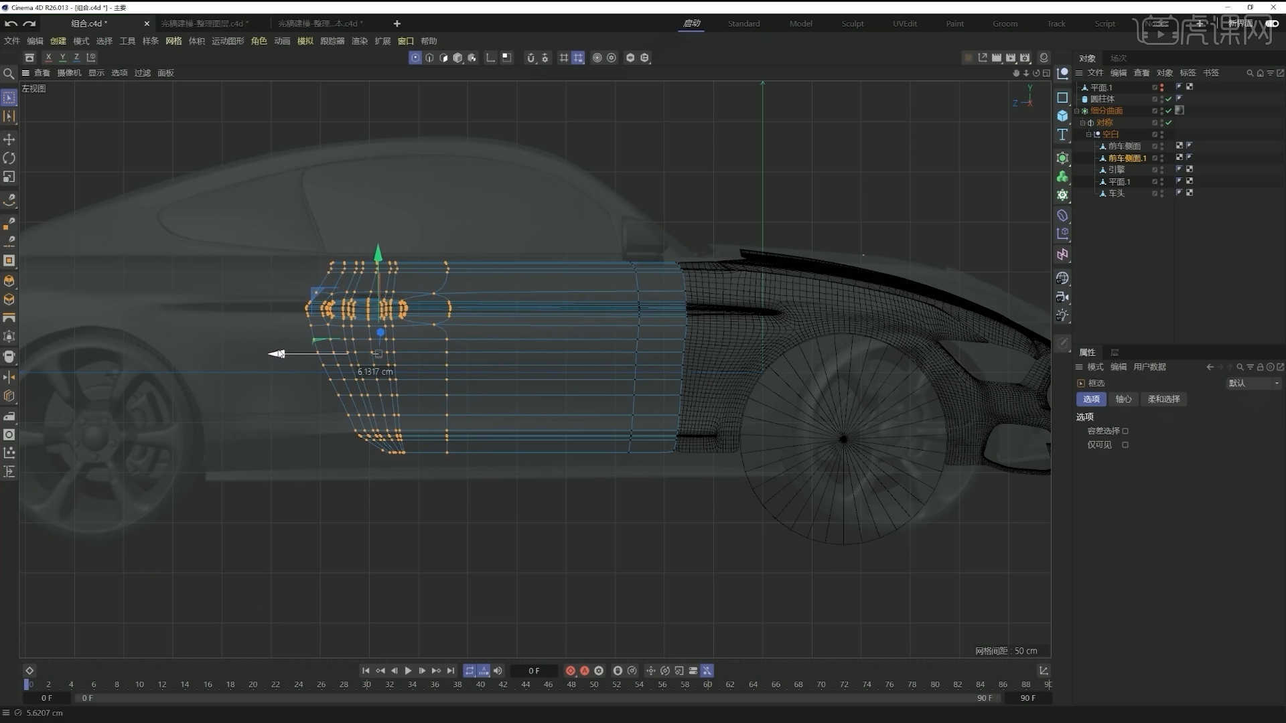Click the record keyframe red button

pos(571,670)
